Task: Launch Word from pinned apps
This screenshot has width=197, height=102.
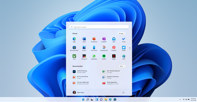Action: (84, 40)
